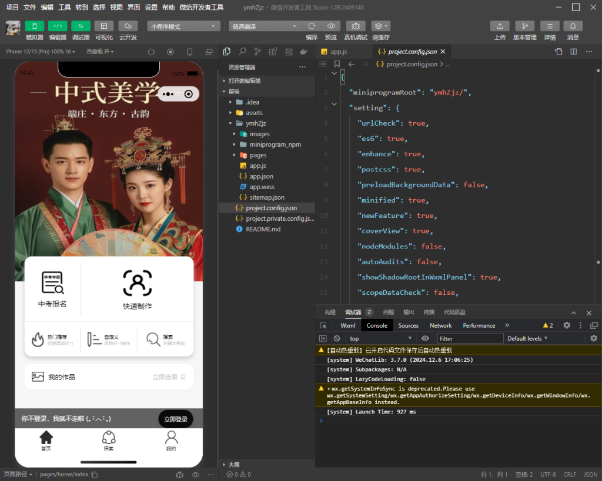Switch to the Wxml tab
The height and width of the screenshot is (481, 602).
click(x=348, y=325)
